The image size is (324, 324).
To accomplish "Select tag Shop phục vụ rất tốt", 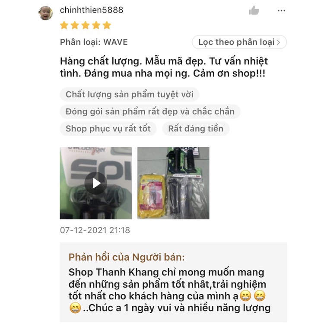I will click(x=108, y=129).
